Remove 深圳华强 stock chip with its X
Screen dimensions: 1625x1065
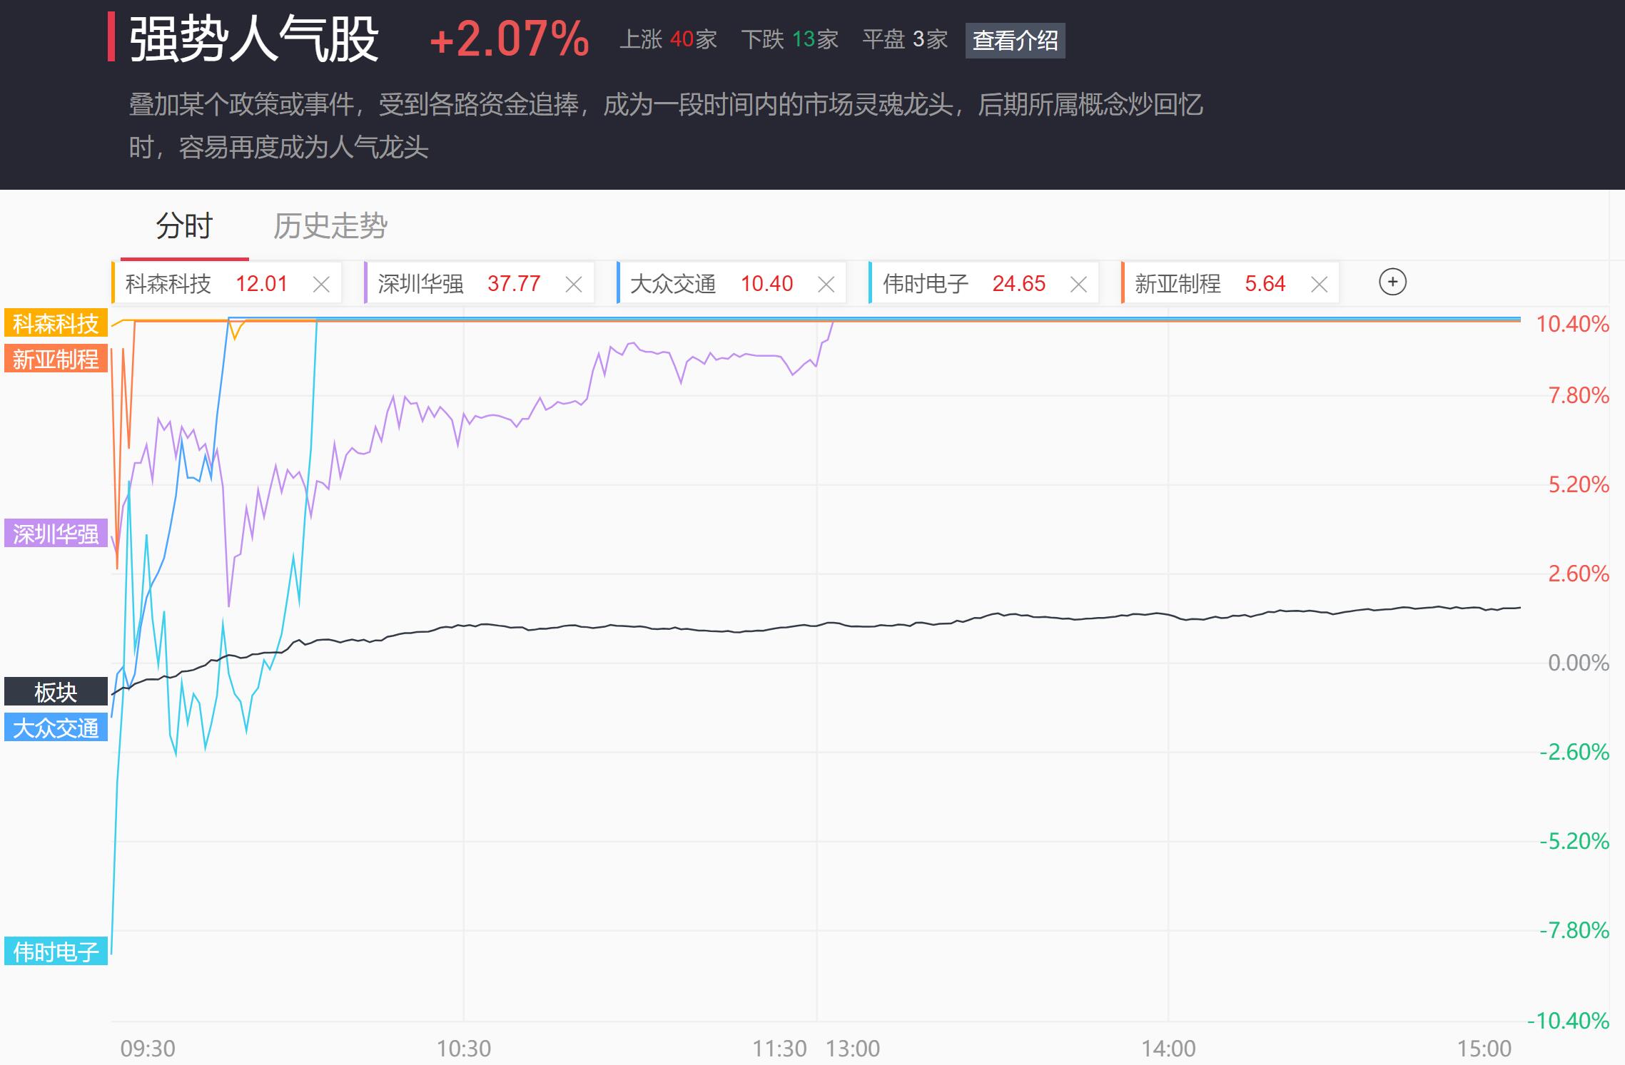click(x=573, y=285)
